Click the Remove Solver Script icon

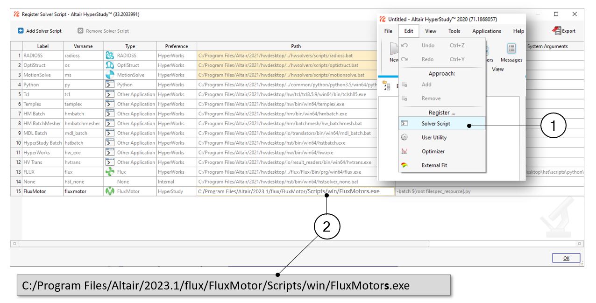(x=80, y=31)
